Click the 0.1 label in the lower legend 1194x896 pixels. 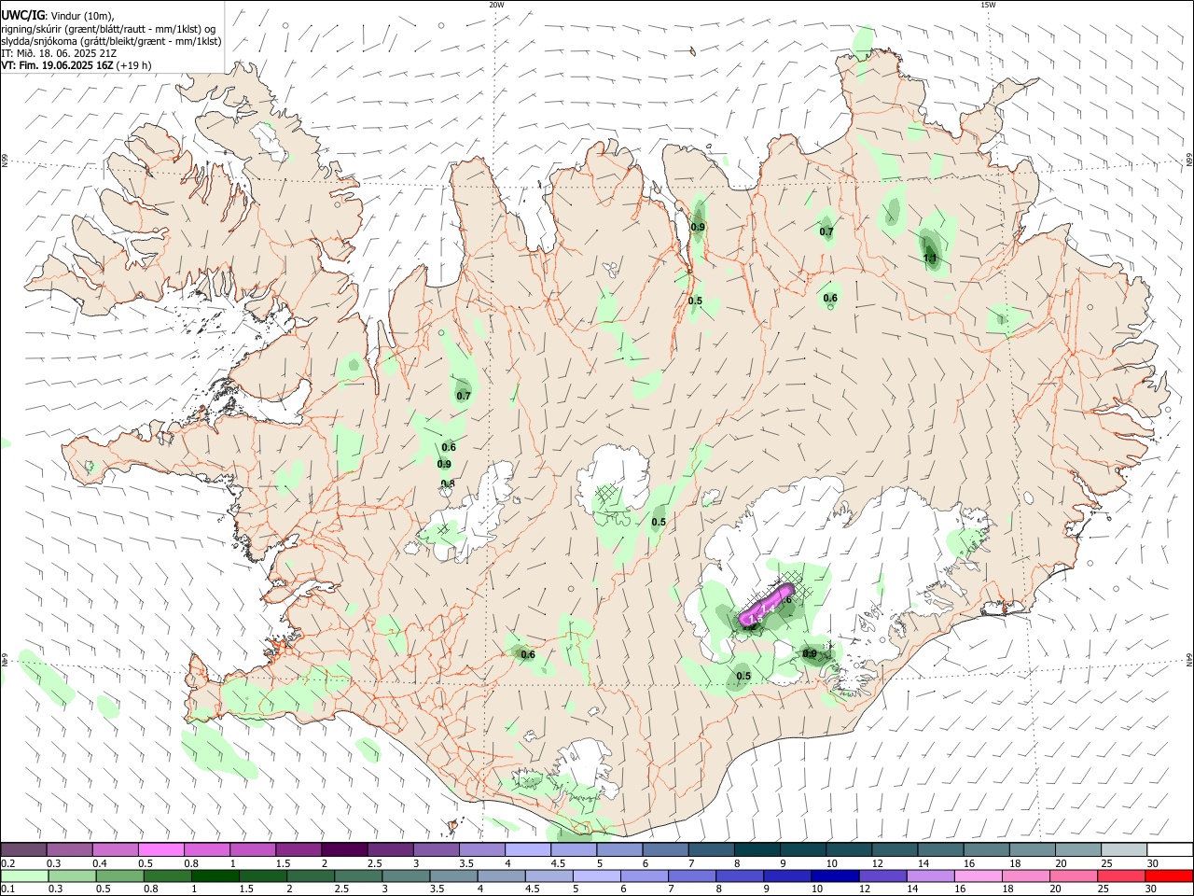[x=8, y=889]
